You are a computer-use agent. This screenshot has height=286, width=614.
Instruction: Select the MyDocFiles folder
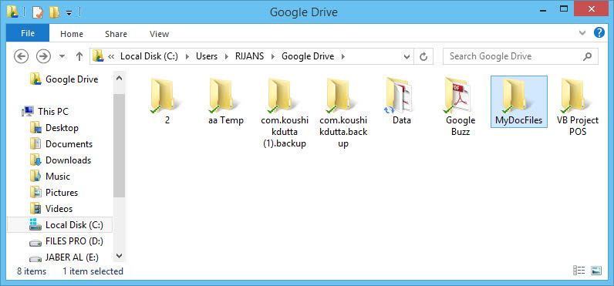(519, 101)
